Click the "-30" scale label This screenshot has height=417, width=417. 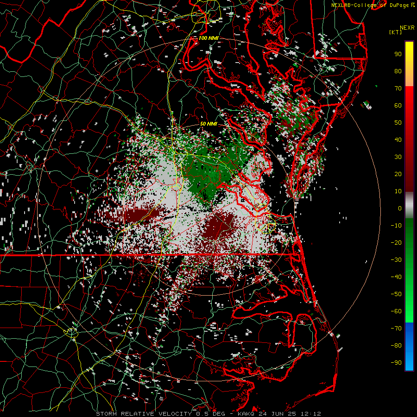[396, 260]
